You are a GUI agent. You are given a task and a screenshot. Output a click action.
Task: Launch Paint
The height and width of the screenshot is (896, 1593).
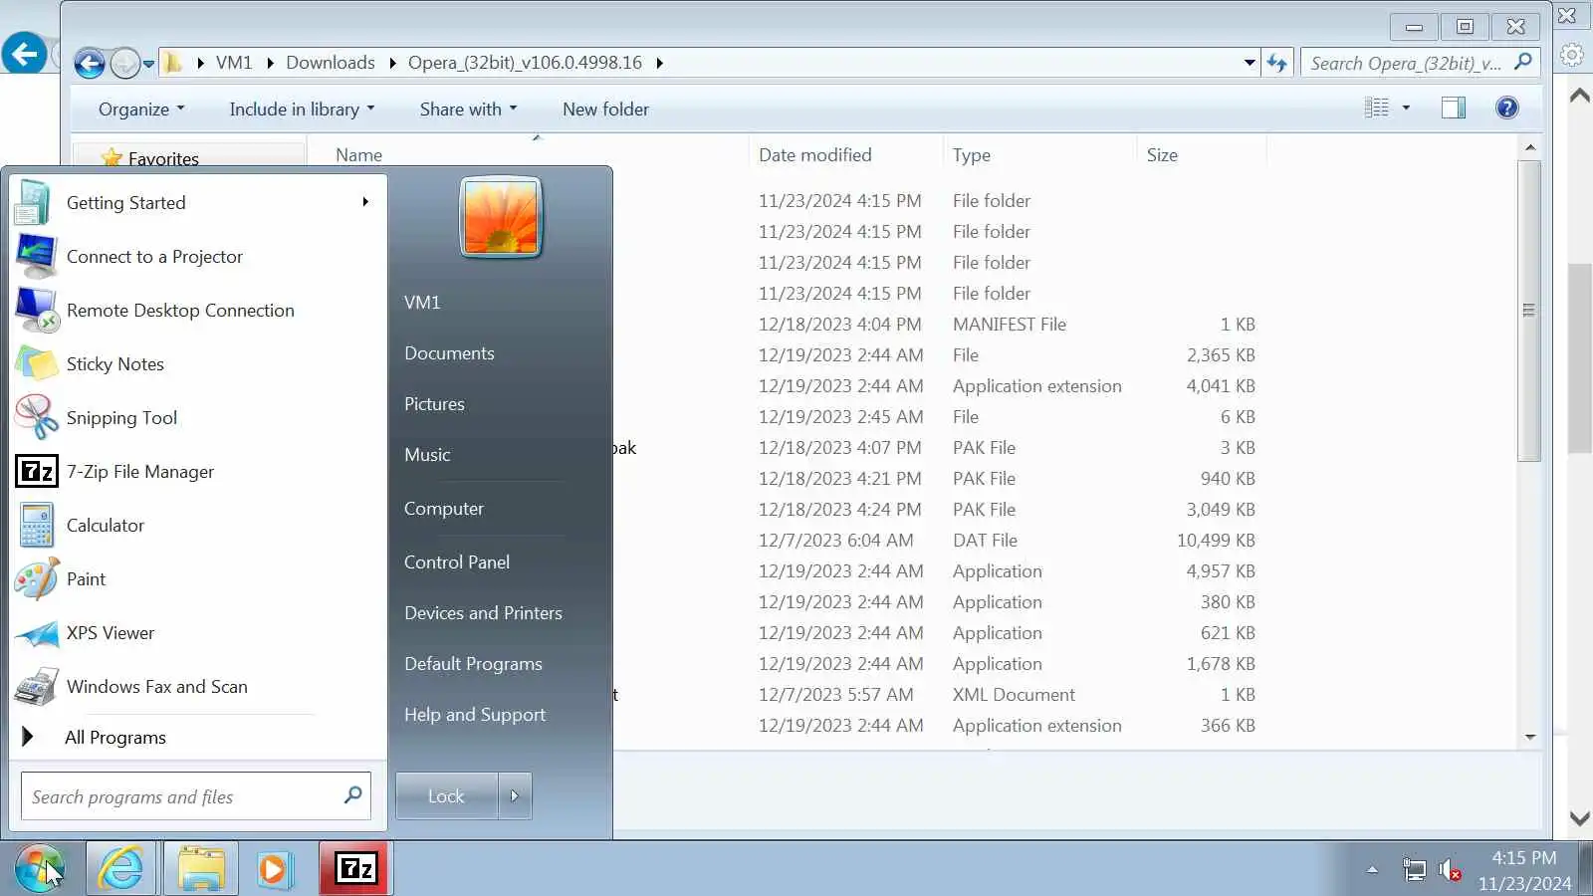[x=197, y=579]
